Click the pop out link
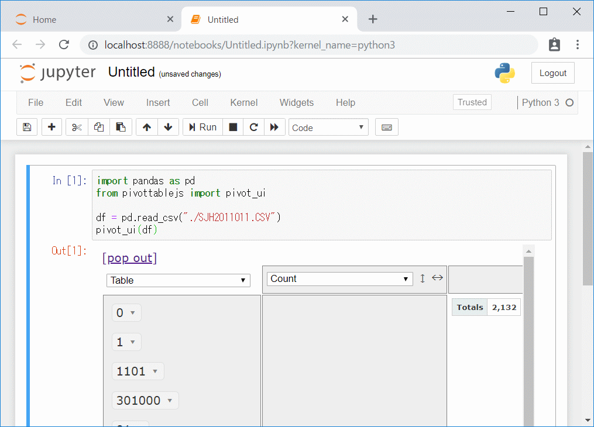Image resolution: width=594 pixels, height=427 pixels. click(x=129, y=258)
